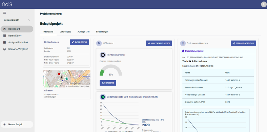Click the Brutto-Grund-Fläche value 234 m²
Viewport: 267px width, 132px height.
coord(70,57)
